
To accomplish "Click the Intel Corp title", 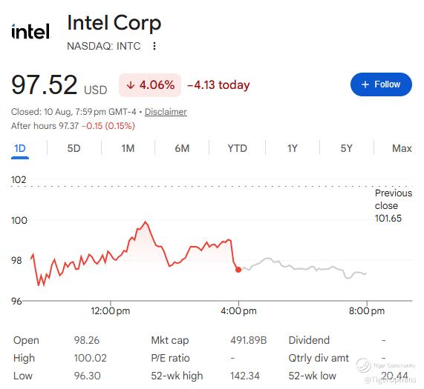I will tap(114, 24).
